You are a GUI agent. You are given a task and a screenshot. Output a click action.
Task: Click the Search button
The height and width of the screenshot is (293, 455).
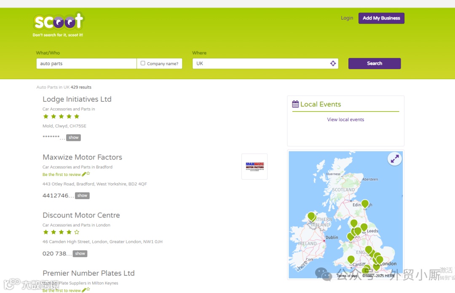pyautogui.click(x=375, y=64)
